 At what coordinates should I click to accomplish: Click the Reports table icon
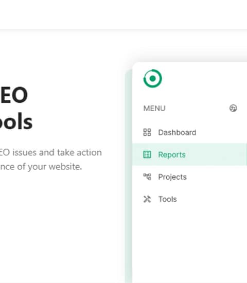tap(147, 154)
